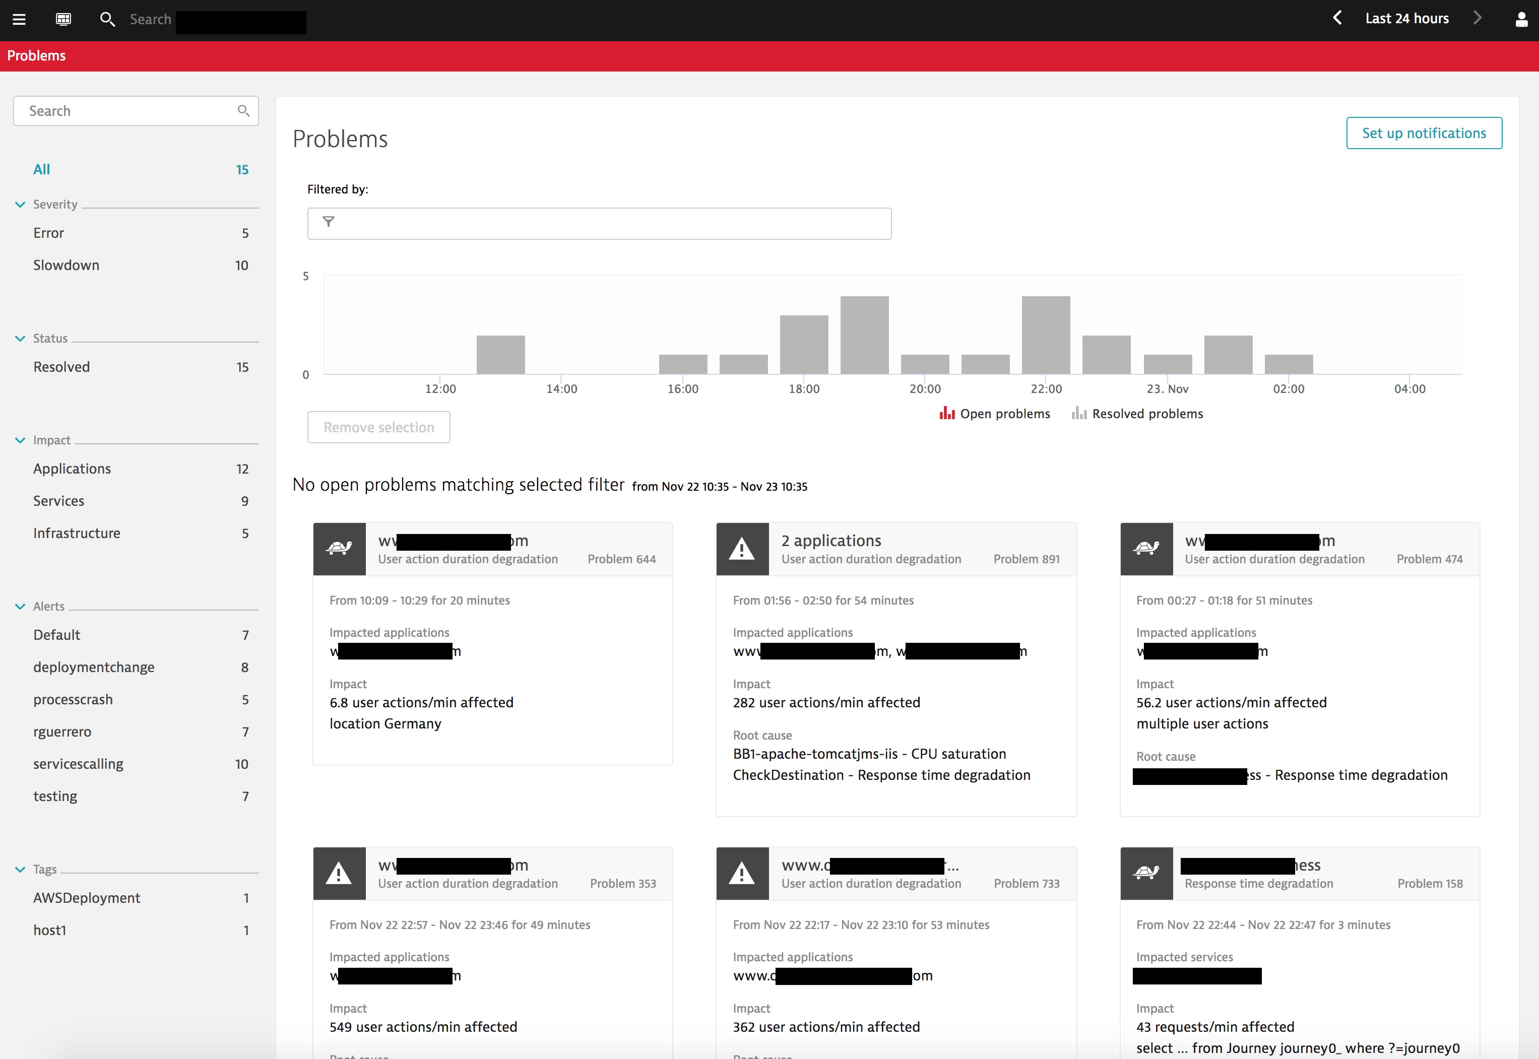Click slowdown turtle icon on Problem 644
This screenshot has height=1059, width=1539.
339,548
